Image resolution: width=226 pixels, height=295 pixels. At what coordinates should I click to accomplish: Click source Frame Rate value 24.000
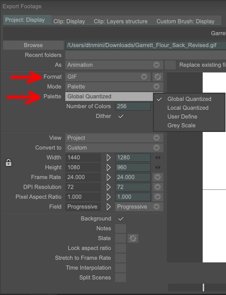[83, 177]
